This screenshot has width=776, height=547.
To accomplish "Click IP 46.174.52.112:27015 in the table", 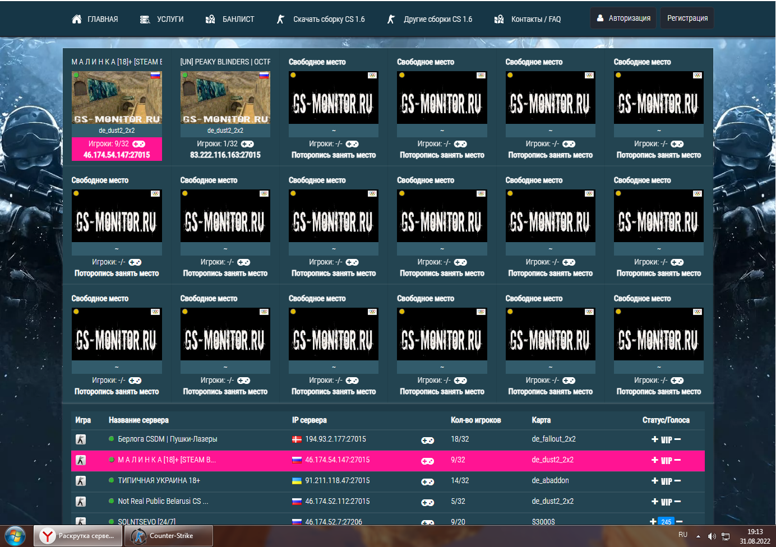I will coord(338,502).
